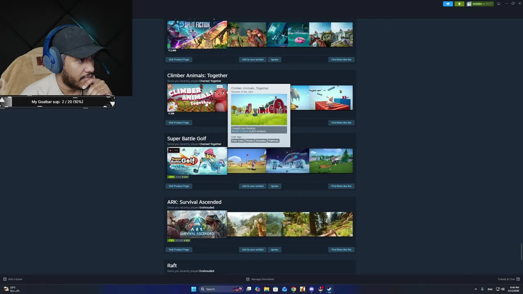
Task: Find More like Super Battle Golf
Action: click(341, 186)
